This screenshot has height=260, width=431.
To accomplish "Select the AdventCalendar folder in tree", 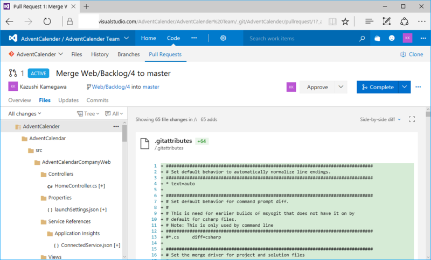I will pyautogui.click(x=47, y=139).
